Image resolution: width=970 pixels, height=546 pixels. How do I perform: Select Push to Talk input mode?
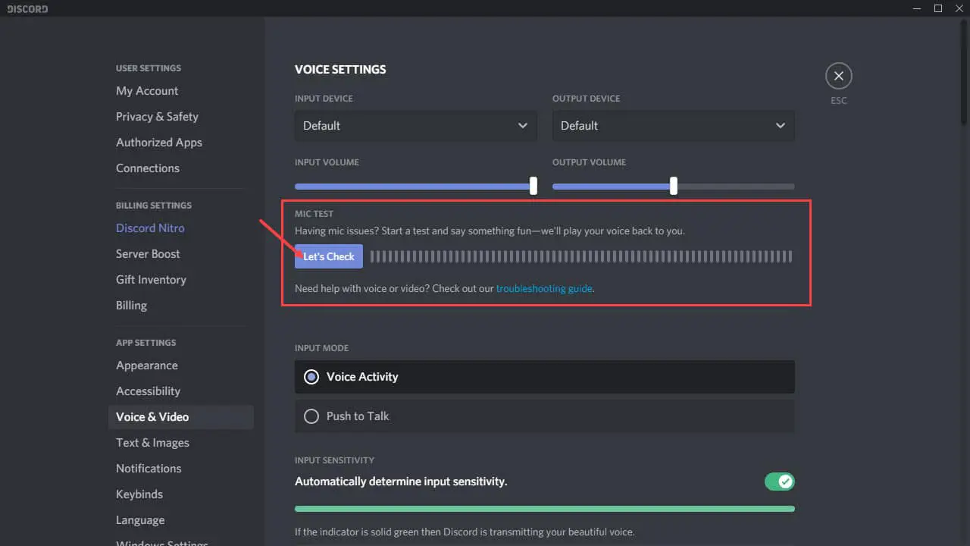[x=545, y=416]
